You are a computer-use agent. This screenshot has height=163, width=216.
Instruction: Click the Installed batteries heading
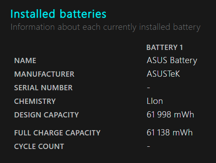tap(58, 14)
